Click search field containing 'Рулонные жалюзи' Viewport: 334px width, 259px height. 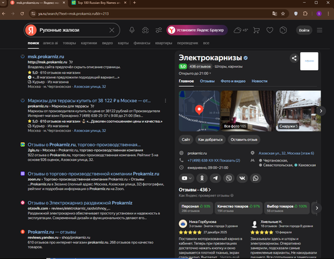pyautogui.click(x=73, y=30)
